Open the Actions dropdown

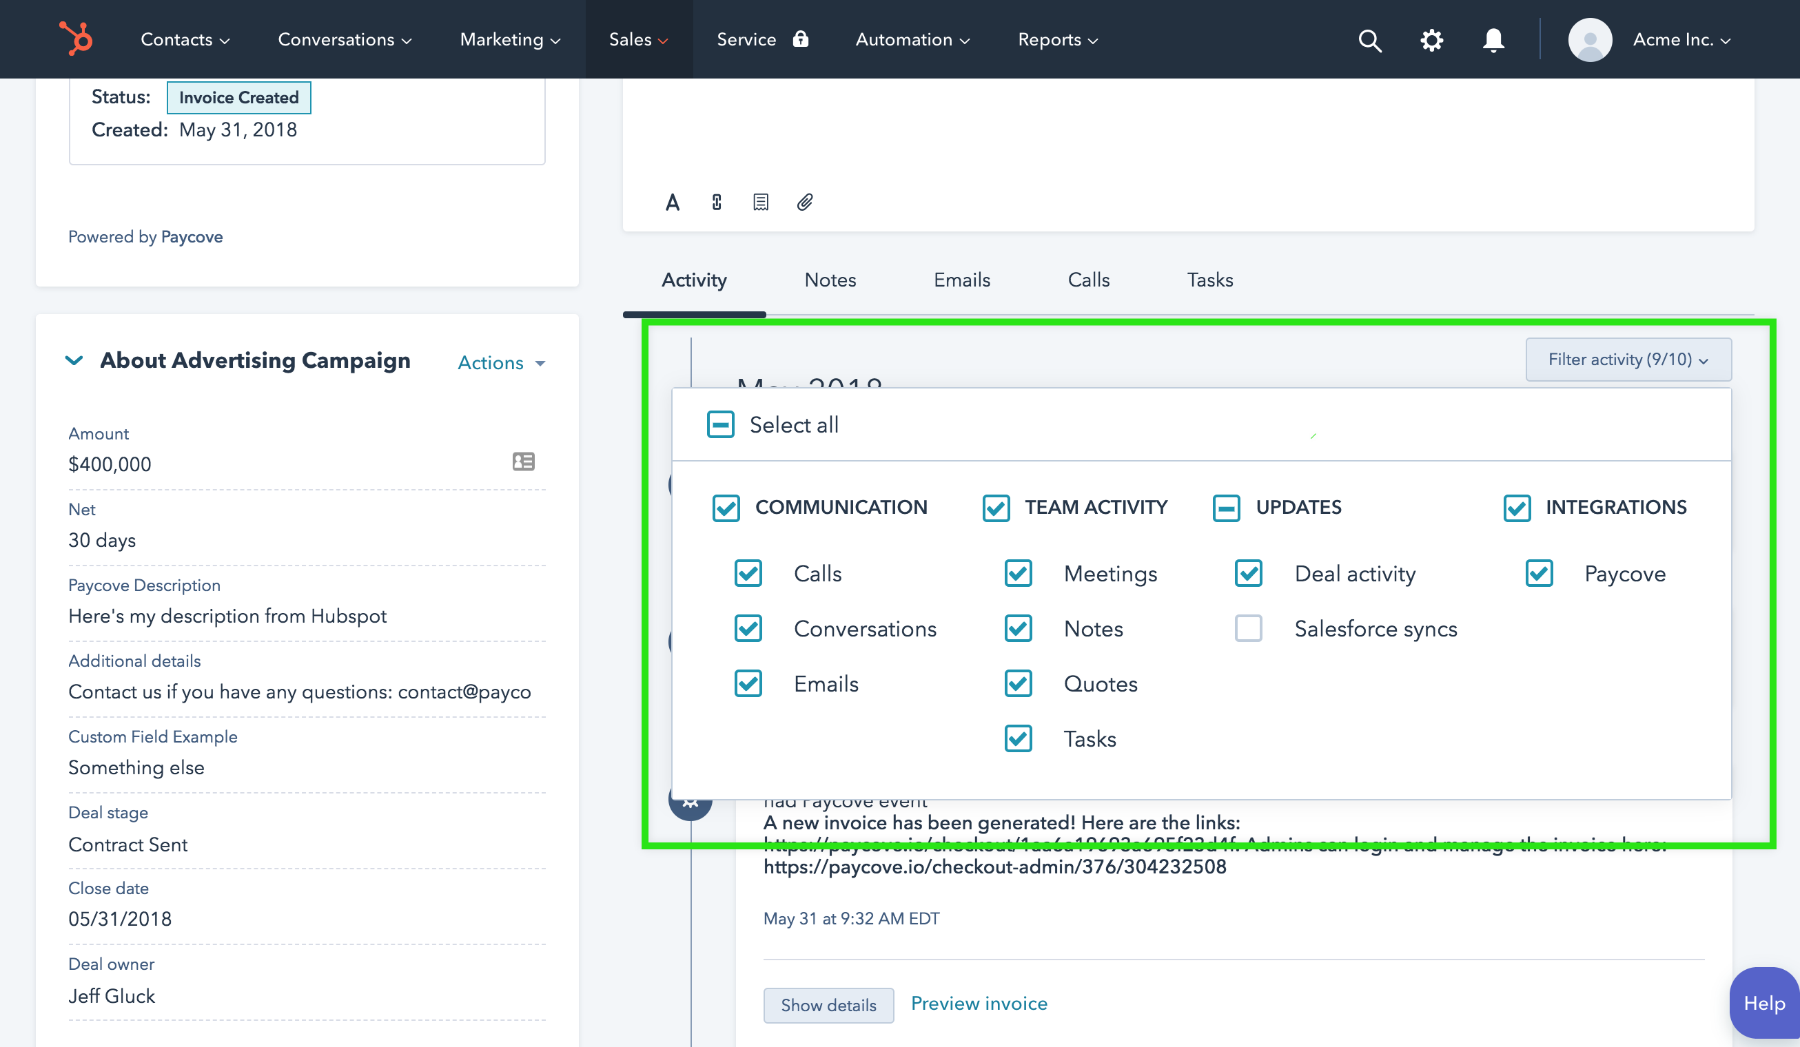(x=502, y=363)
